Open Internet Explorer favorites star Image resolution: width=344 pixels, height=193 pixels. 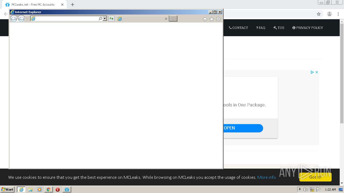pyautogui.click(x=212, y=19)
